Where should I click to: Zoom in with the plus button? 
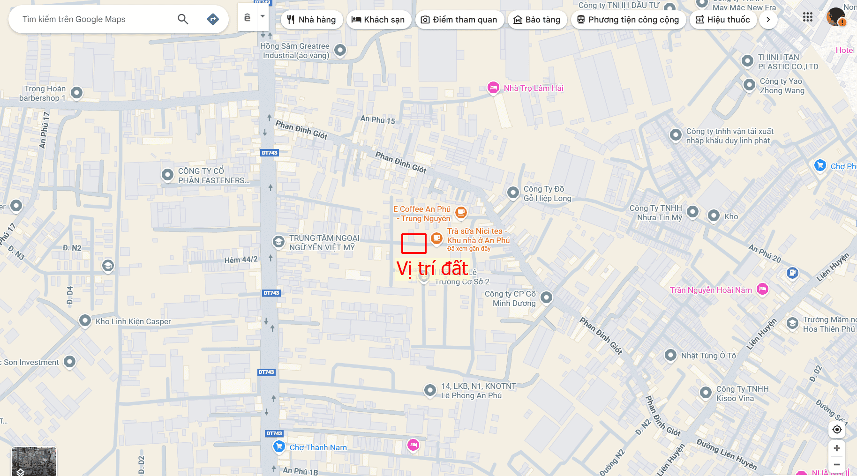click(x=837, y=448)
